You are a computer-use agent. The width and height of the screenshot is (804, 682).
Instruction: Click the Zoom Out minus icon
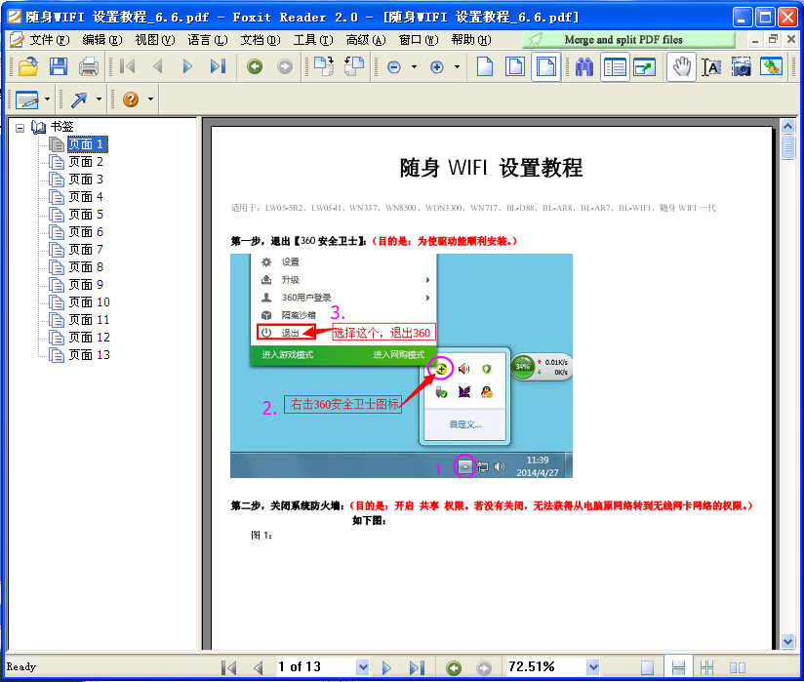tap(394, 67)
